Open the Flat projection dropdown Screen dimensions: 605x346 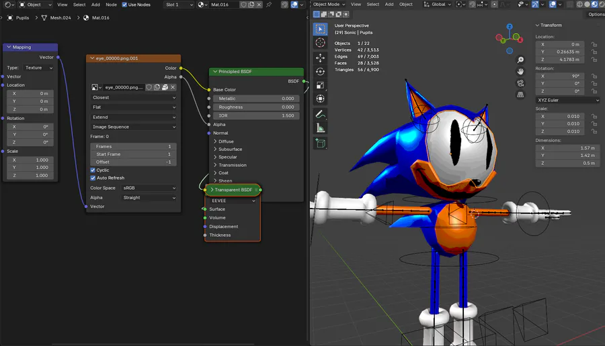coord(134,107)
